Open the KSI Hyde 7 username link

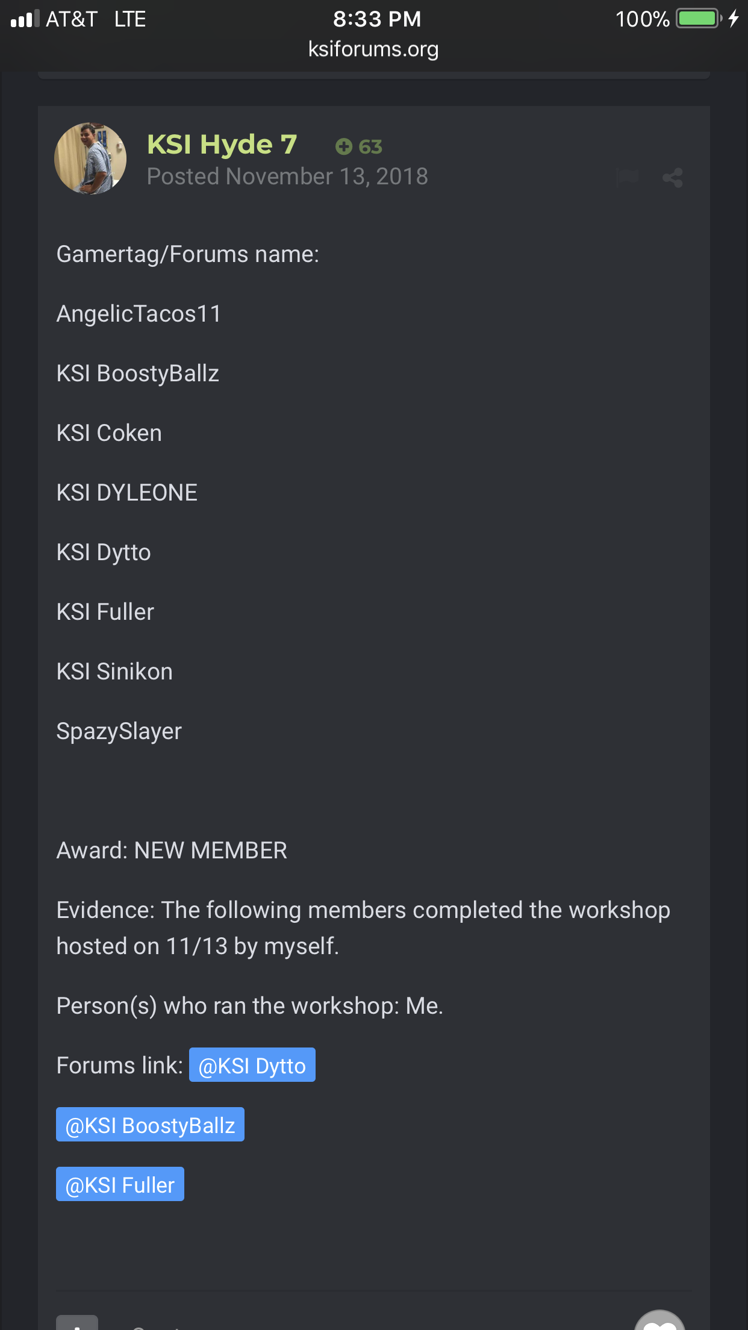[x=222, y=145]
